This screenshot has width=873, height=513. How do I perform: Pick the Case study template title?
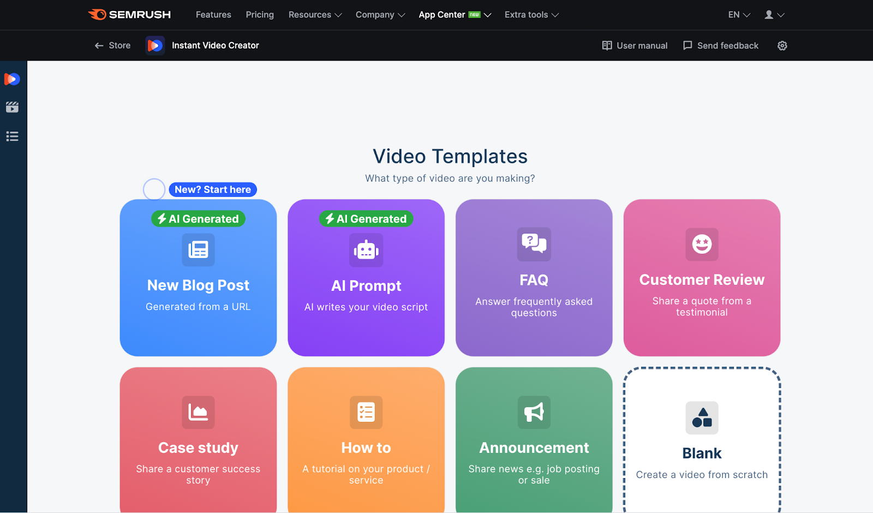point(198,448)
